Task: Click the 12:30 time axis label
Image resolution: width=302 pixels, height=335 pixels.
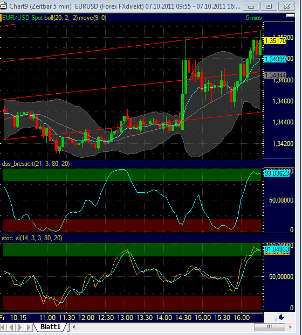Action: (106, 318)
